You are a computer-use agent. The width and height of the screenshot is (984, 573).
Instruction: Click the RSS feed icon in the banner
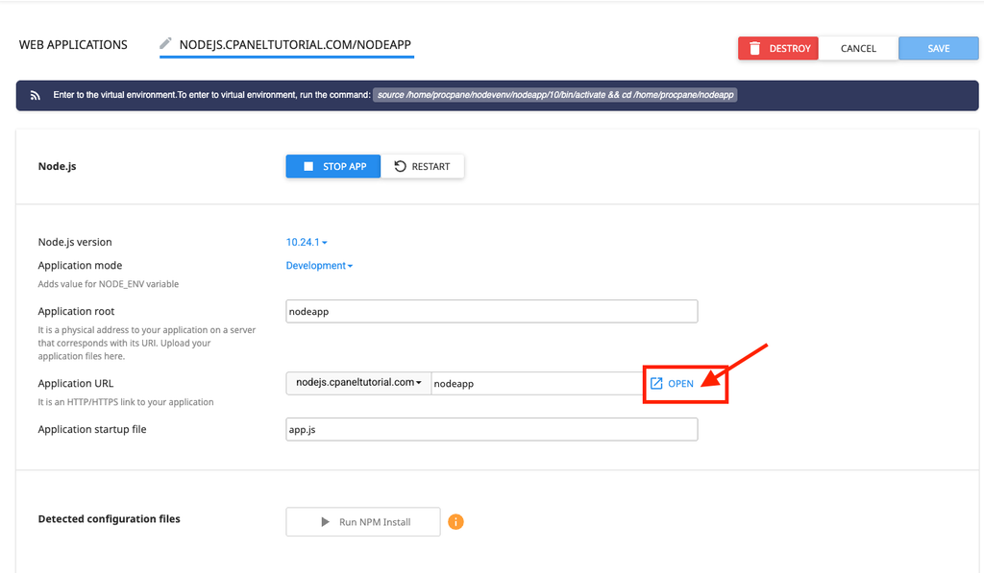pos(36,95)
